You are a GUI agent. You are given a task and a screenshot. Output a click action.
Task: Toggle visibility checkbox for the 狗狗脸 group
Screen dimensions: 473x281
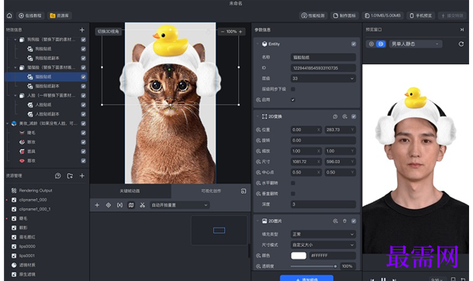point(83,39)
